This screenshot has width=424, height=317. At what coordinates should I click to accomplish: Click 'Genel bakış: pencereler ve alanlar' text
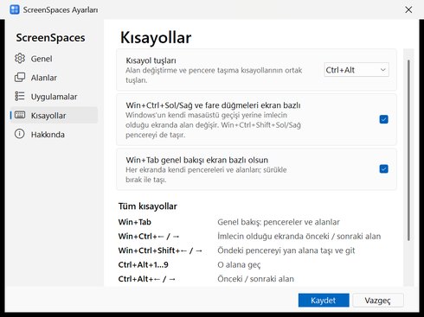279,222
